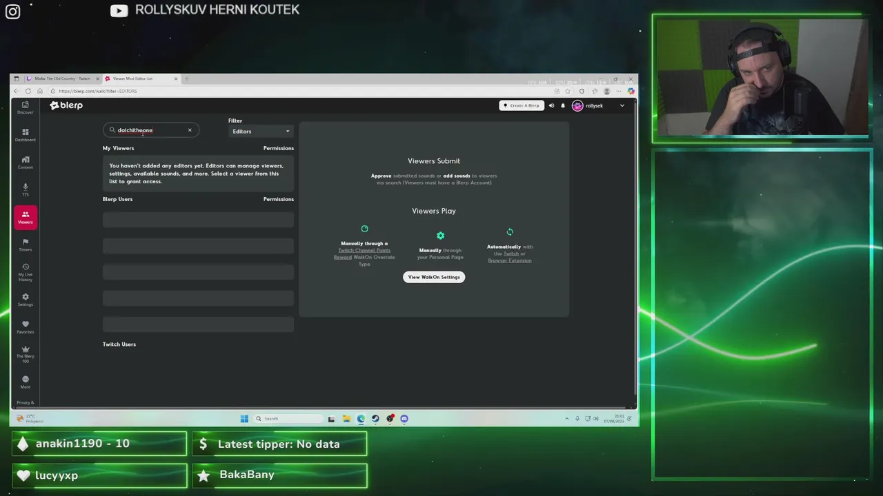The height and width of the screenshot is (496, 883).
Task: Click the search magnifier icon in viewer field
Action: [x=112, y=130]
